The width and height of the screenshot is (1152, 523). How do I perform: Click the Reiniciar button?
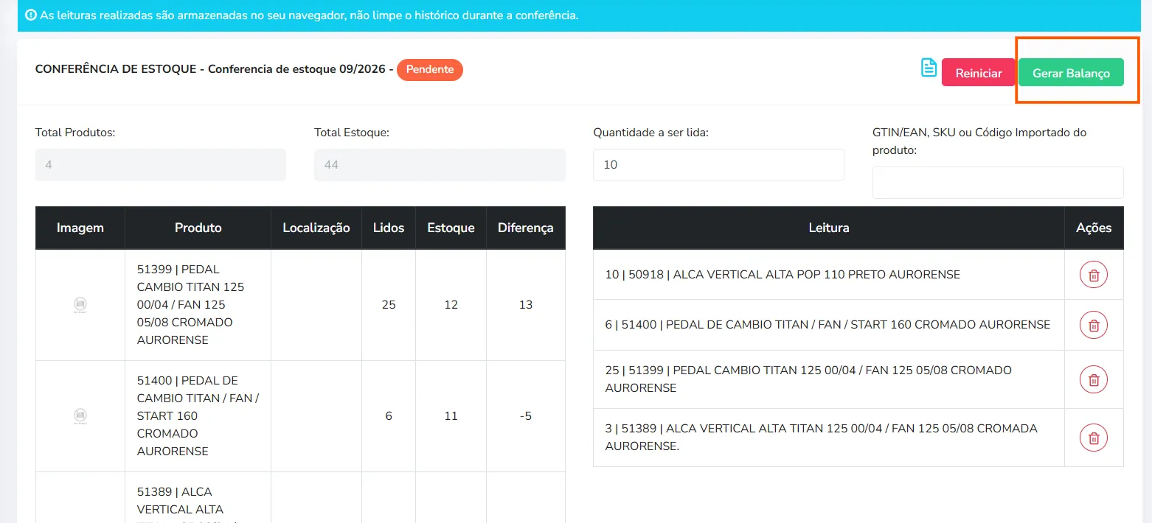point(979,73)
